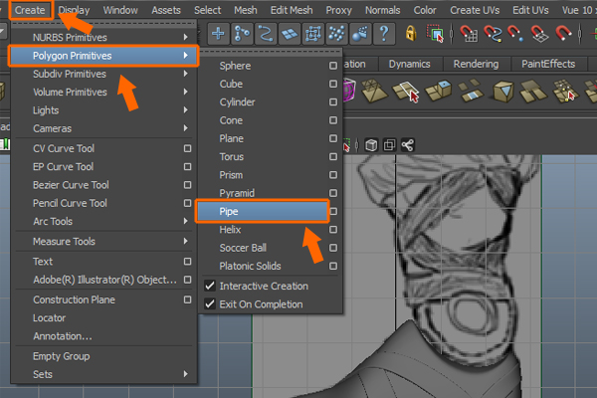Screen dimensions: 597x398
Task: Toggle the Interactive Creation checkbox
Action: coord(210,287)
